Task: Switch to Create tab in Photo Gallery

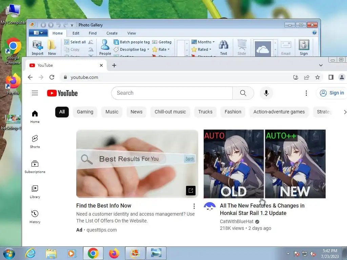Action: click(112, 33)
